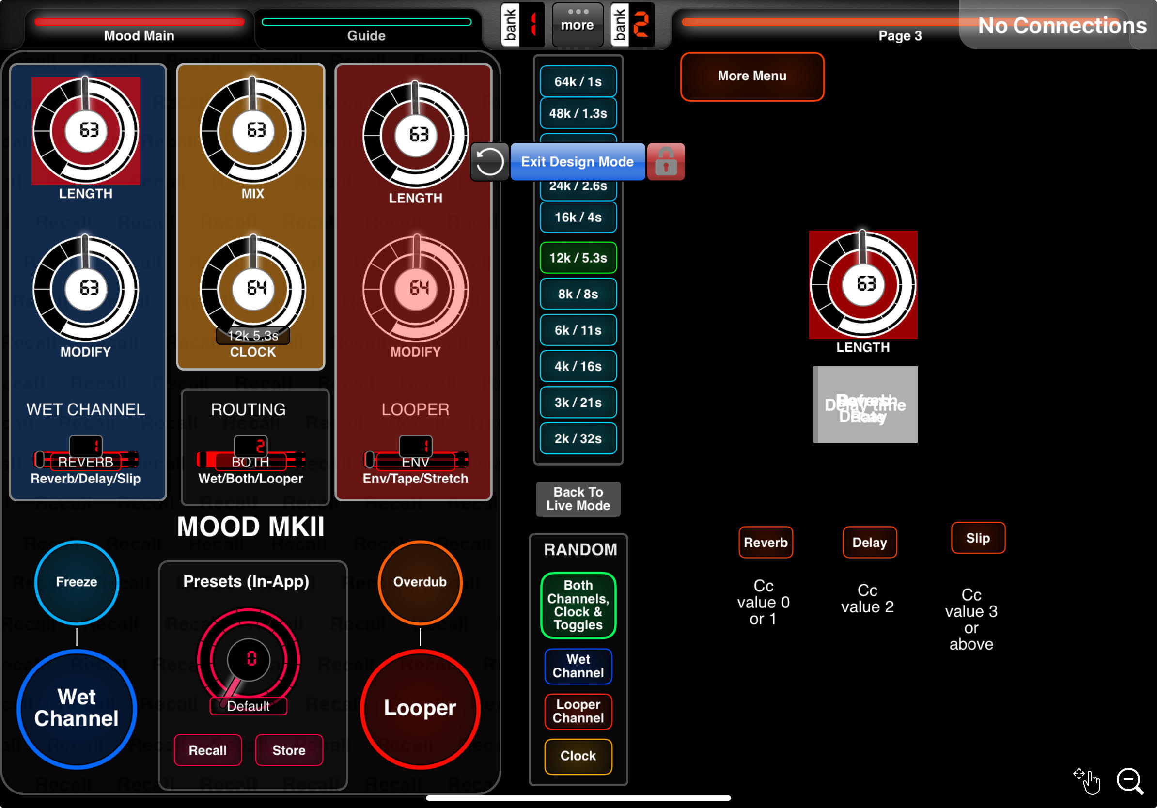
Task: Click the WET CHANNEL section heading
Action: click(86, 409)
